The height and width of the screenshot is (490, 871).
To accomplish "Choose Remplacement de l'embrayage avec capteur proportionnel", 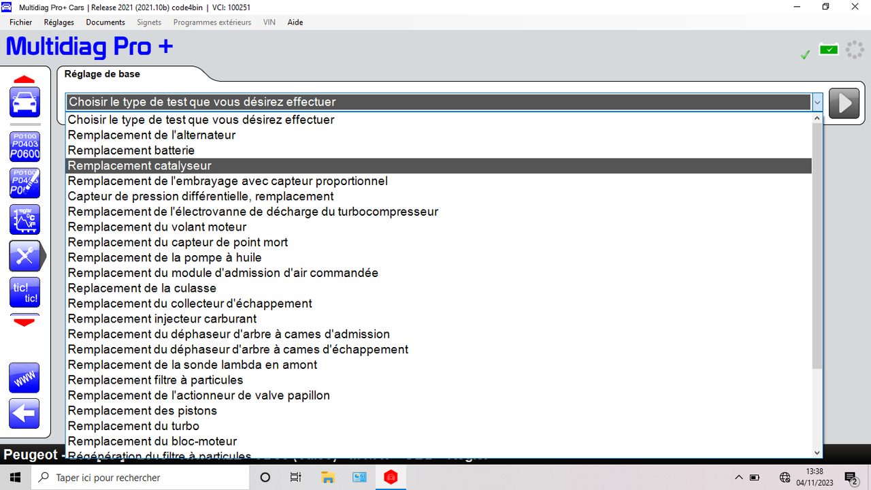I will (x=439, y=181).
